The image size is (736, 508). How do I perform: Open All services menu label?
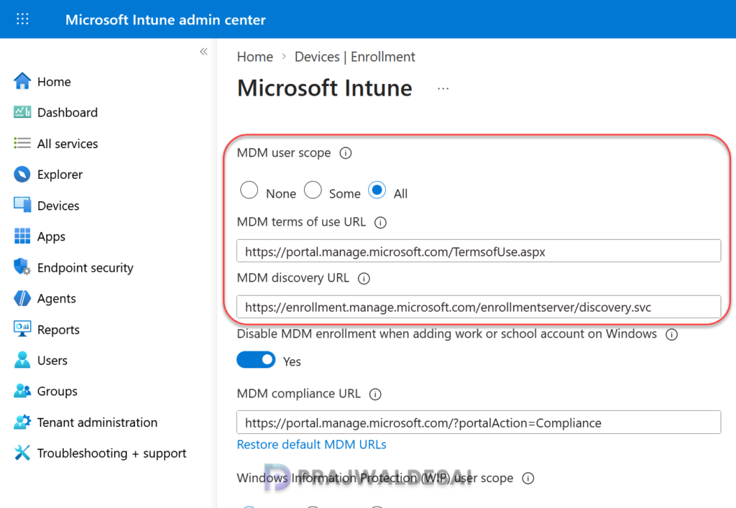pyautogui.click(x=68, y=144)
